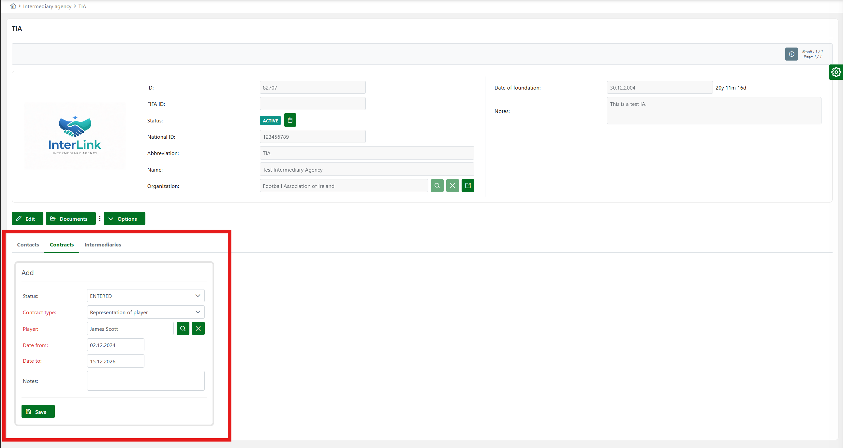This screenshot has height=448, width=843.
Task: Click into the contract Notes field
Action: point(146,381)
